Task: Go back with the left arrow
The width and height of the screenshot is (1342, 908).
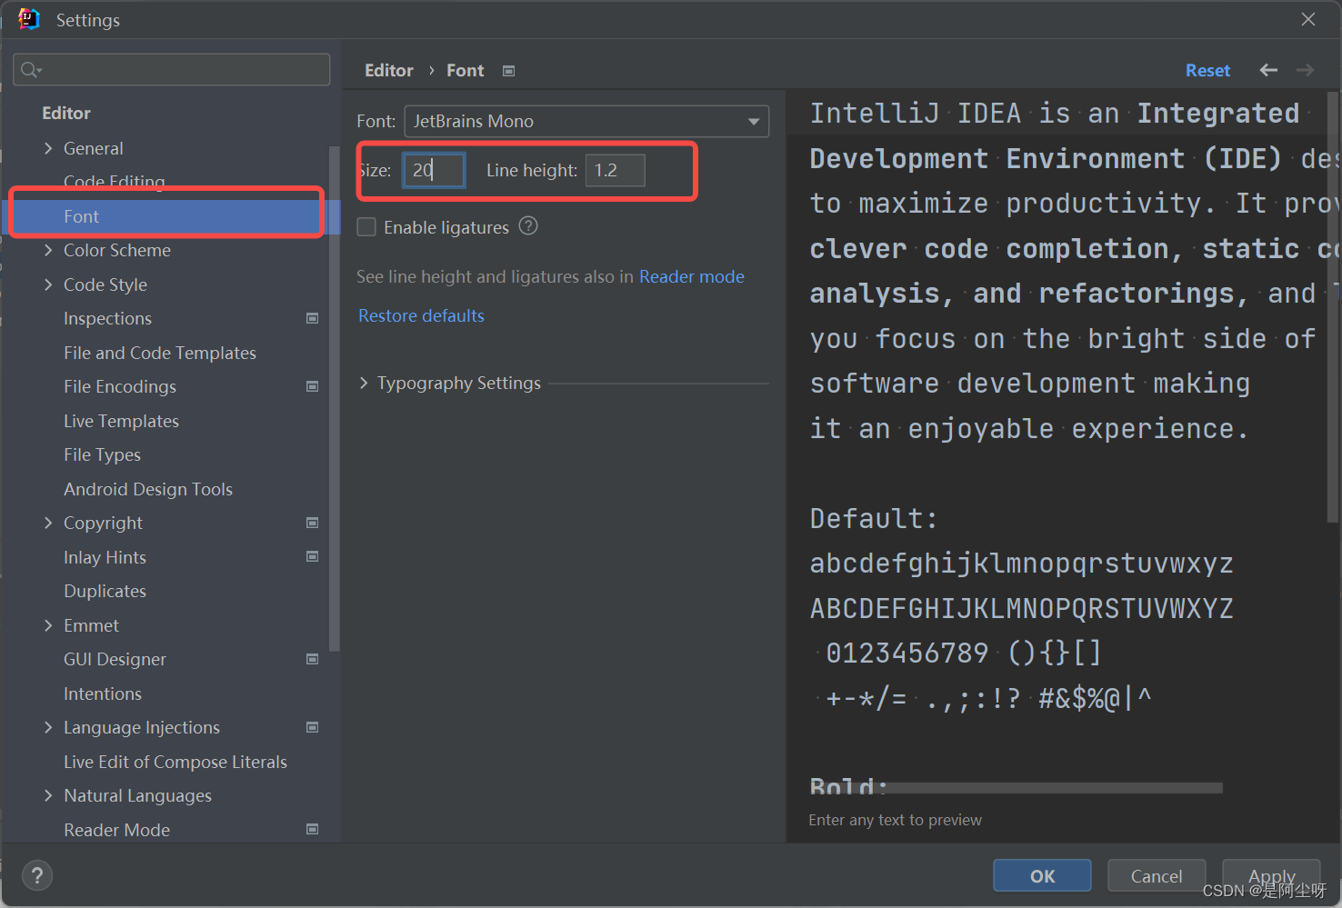Action: [x=1268, y=70]
